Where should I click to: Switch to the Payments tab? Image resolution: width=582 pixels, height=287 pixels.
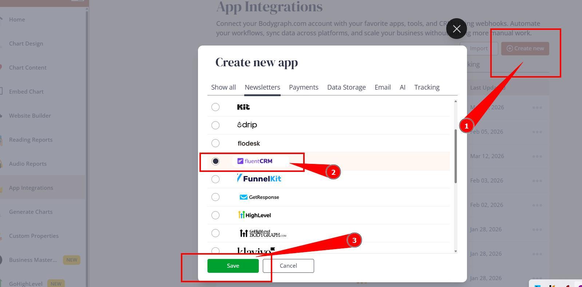tap(304, 87)
